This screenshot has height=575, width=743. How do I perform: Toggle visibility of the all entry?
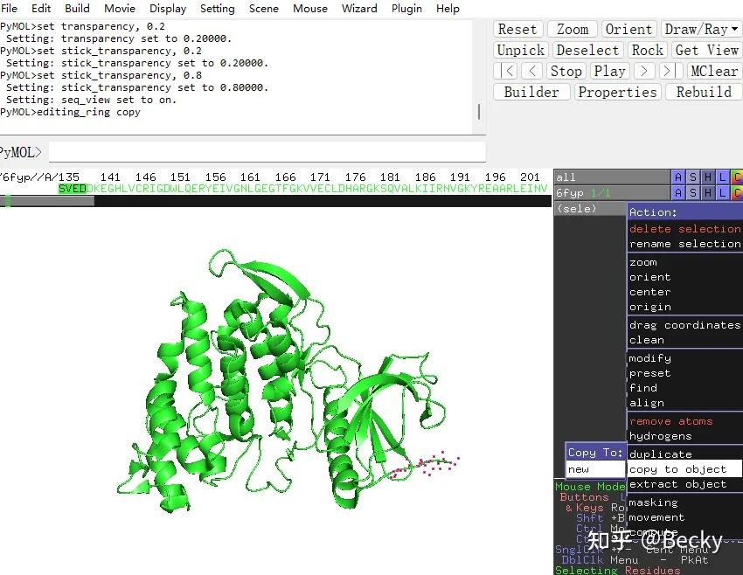[x=612, y=177]
